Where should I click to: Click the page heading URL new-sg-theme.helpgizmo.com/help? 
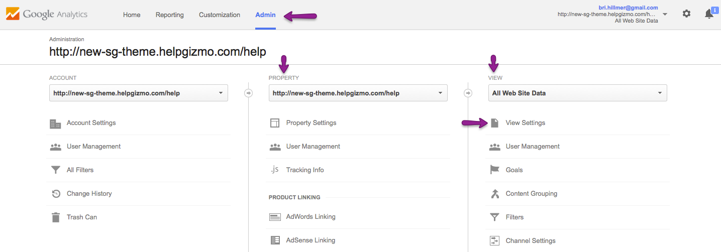tap(158, 52)
